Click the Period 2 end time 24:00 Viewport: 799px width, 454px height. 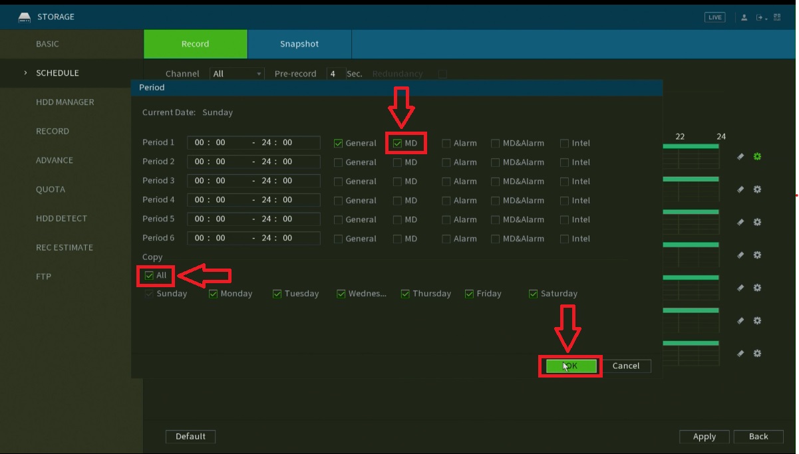click(277, 162)
